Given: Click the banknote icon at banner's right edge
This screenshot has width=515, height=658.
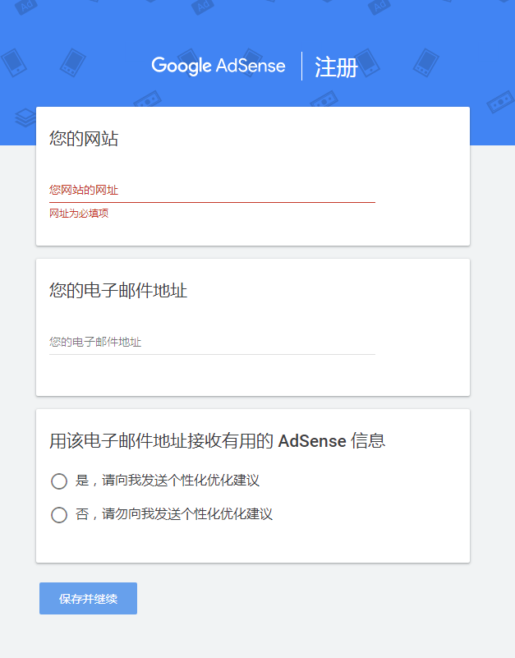Looking at the screenshot, I should (499, 103).
